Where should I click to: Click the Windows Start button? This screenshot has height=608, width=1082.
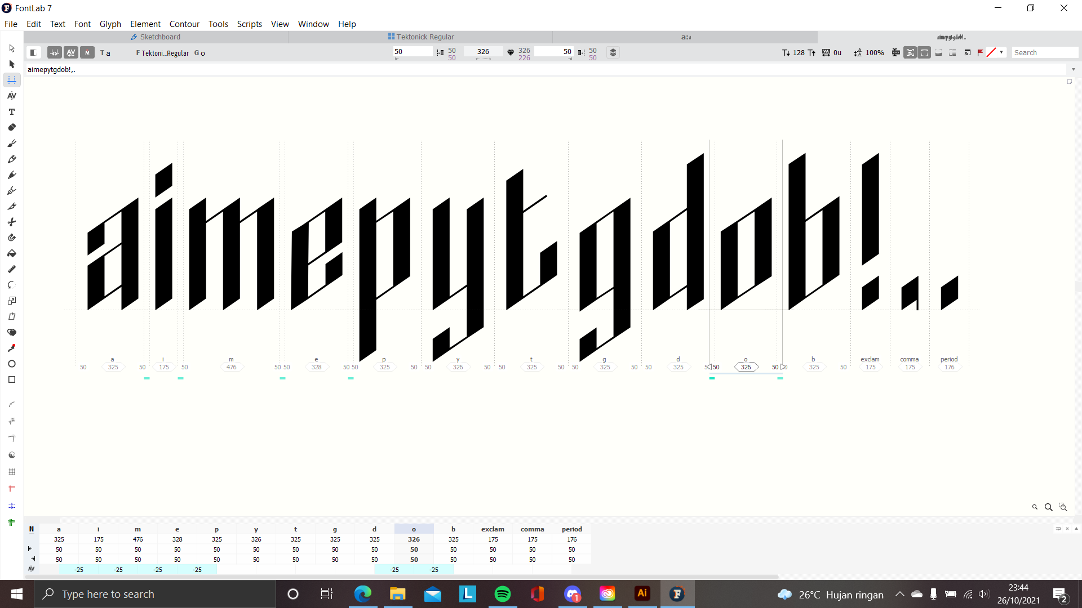point(16,594)
